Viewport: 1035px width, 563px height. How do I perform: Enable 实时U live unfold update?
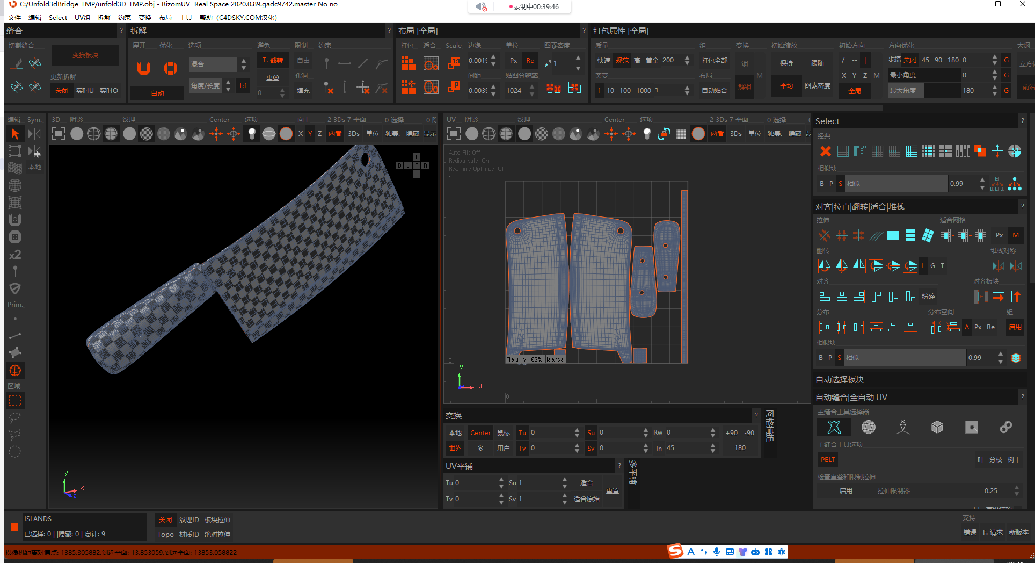(x=85, y=91)
